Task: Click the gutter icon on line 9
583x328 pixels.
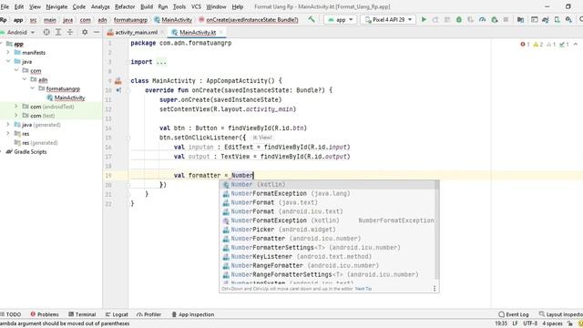Action: click(118, 81)
